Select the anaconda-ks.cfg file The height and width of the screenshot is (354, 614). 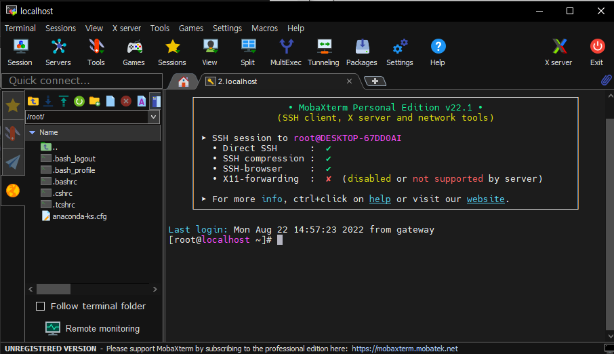point(74,216)
